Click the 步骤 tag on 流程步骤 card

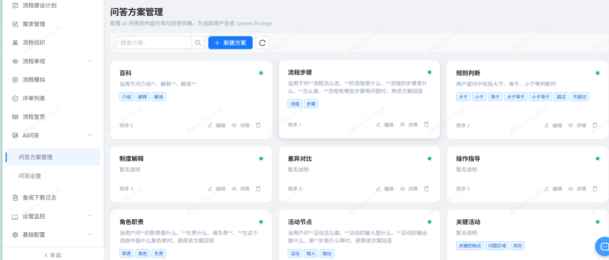click(x=311, y=104)
